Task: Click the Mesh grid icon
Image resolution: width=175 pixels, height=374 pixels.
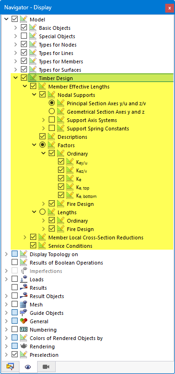Action: (x=24, y=305)
